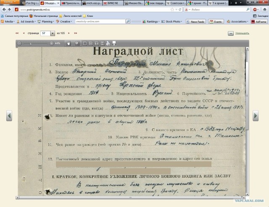Switch to the Приколы tab
Viewport: 269px width, 207px height.
tap(71, 3)
